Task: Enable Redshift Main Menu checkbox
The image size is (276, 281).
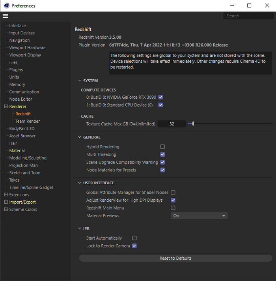Action: coord(173,208)
